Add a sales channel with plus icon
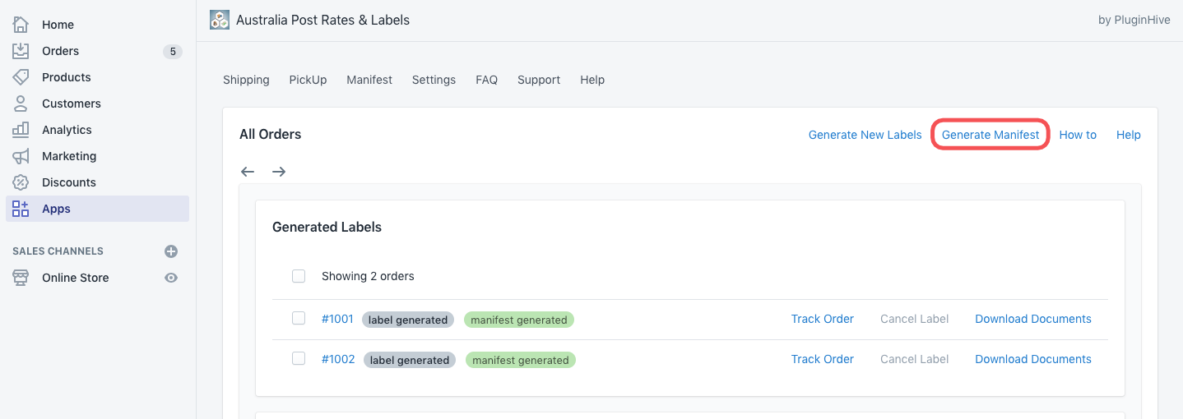Screen dimensions: 1183x419 (171, 251)
